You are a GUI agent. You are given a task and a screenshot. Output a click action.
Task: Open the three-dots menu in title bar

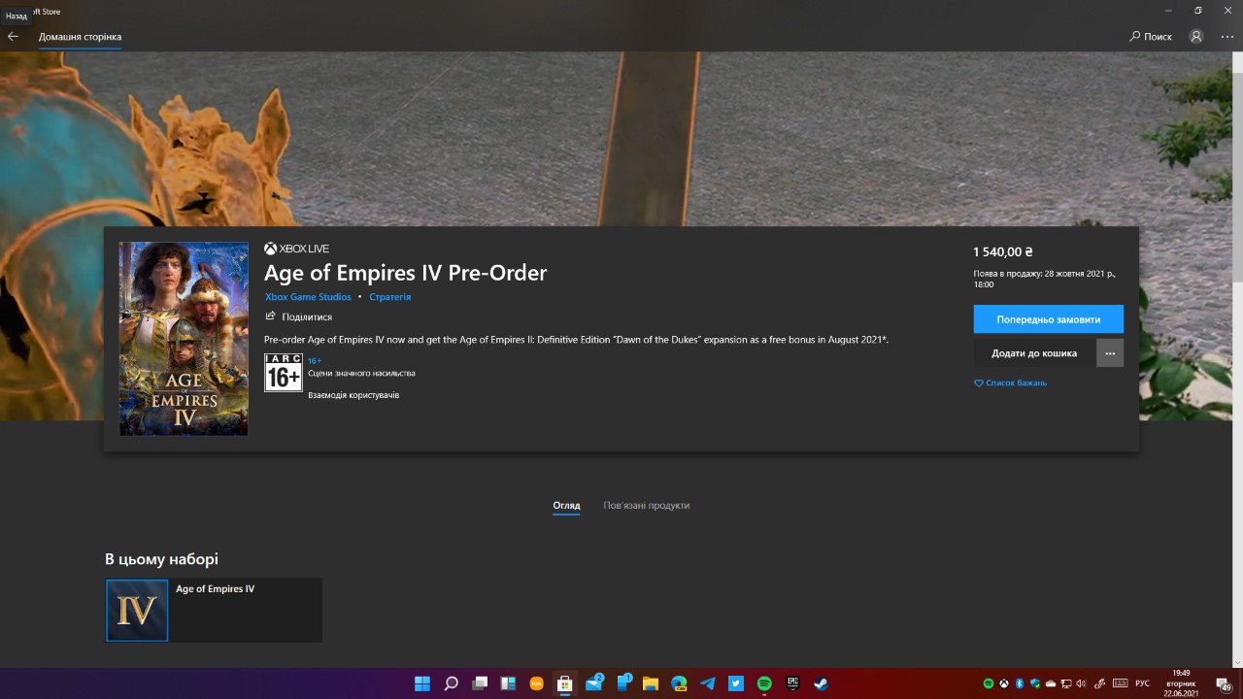[1227, 36]
